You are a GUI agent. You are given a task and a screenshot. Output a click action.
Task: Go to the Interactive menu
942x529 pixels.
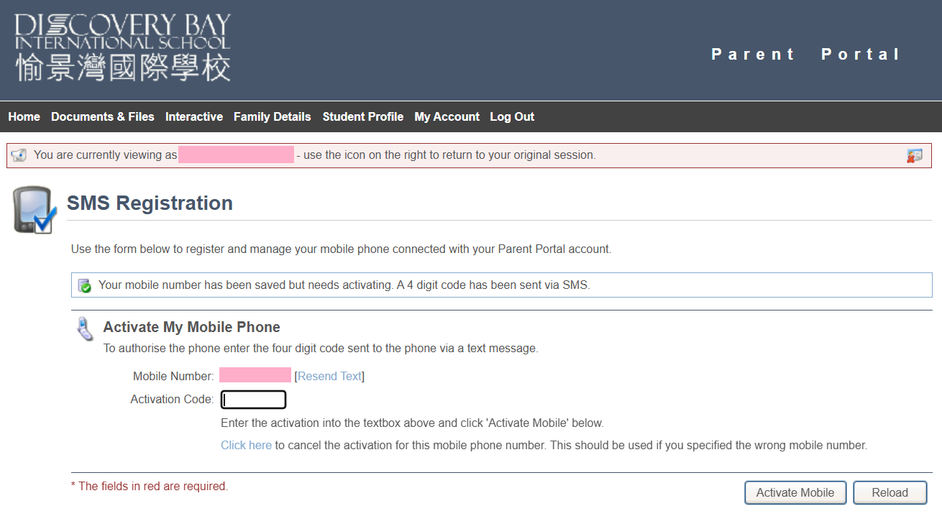pyautogui.click(x=194, y=116)
